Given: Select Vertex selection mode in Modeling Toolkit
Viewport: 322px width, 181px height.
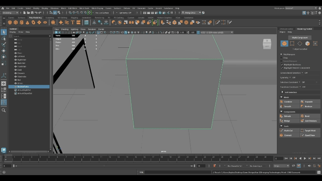Looking at the screenshot, I should 292,44.
